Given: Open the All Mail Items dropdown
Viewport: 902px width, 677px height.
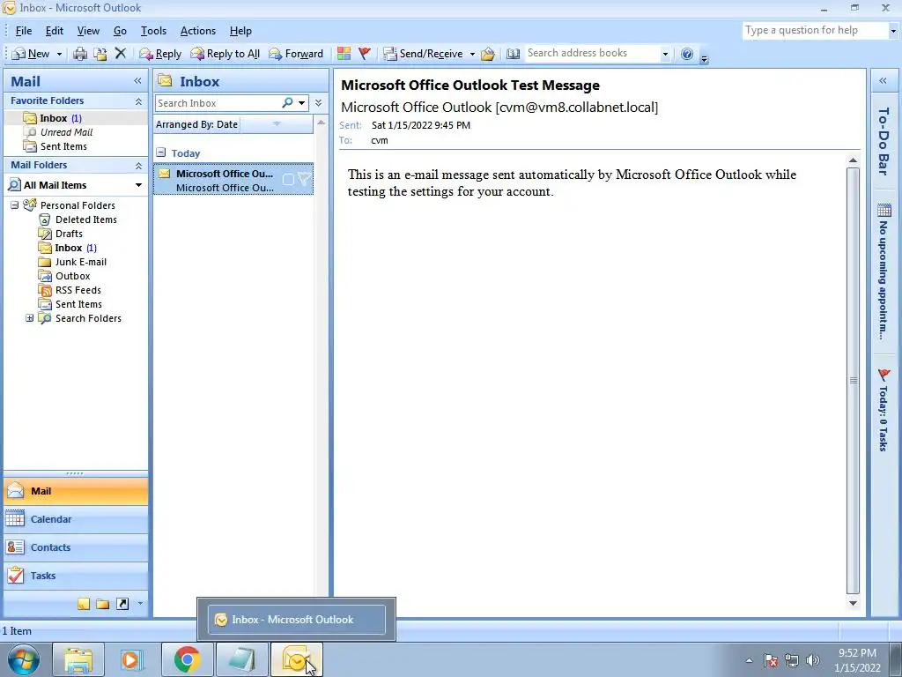Looking at the screenshot, I should point(138,185).
